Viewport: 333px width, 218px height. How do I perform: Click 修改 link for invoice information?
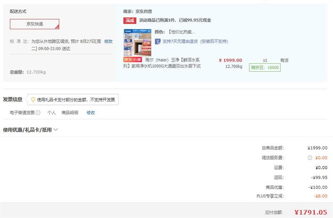(91, 113)
